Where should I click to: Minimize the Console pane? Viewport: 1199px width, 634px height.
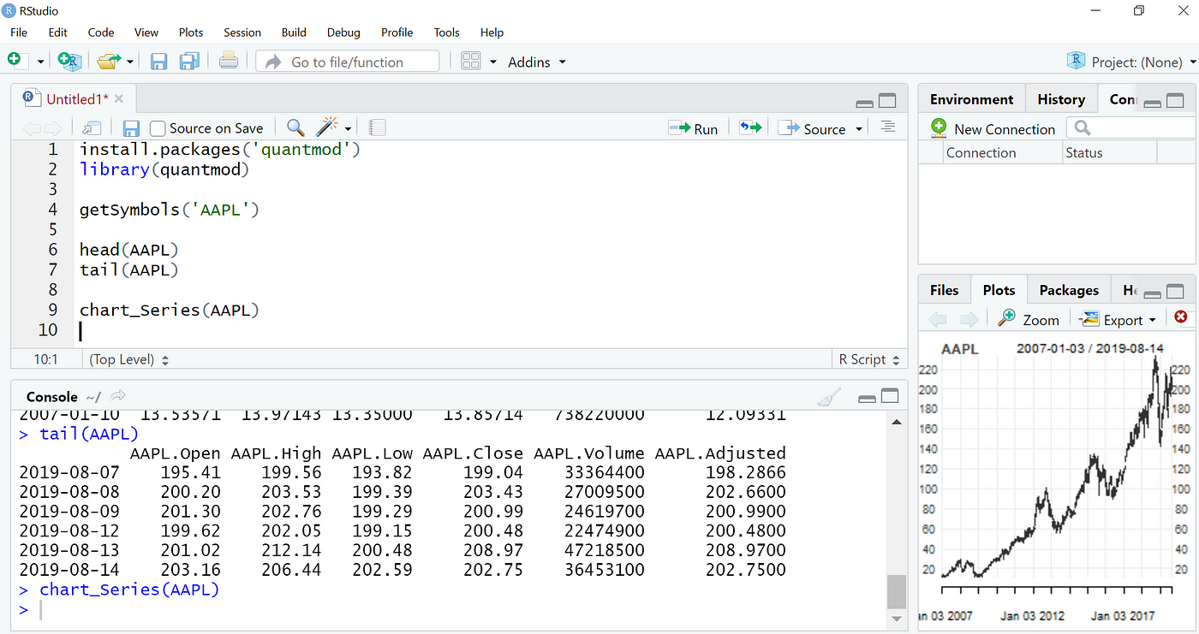tap(867, 399)
